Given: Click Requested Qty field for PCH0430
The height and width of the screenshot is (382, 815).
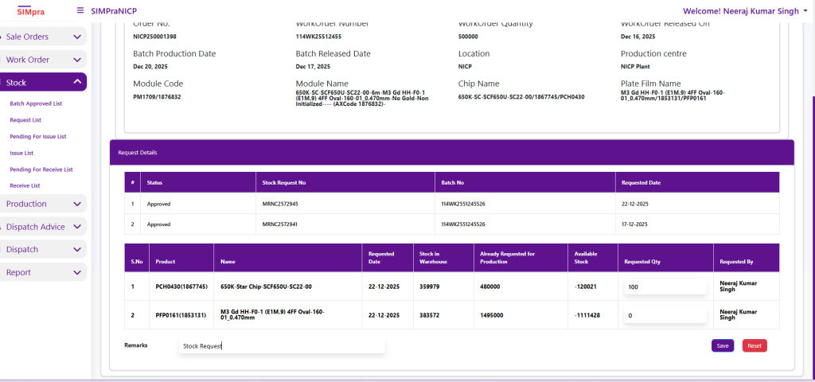Looking at the screenshot, I should coord(665,286).
